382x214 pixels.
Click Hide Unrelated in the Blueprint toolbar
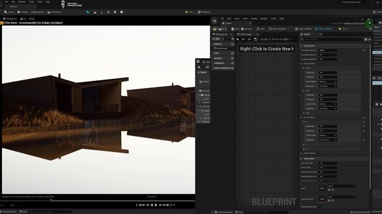[277, 29]
